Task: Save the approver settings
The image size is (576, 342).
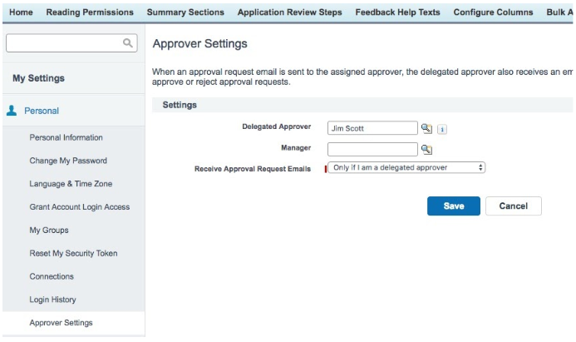Action: (x=453, y=206)
